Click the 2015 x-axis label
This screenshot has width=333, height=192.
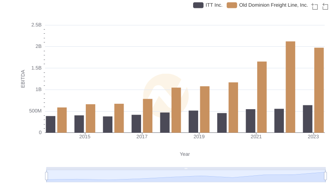(x=85, y=137)
